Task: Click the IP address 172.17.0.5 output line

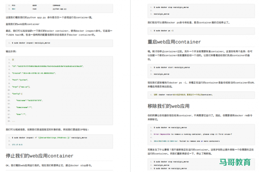Action: click(x=17, y=144)
